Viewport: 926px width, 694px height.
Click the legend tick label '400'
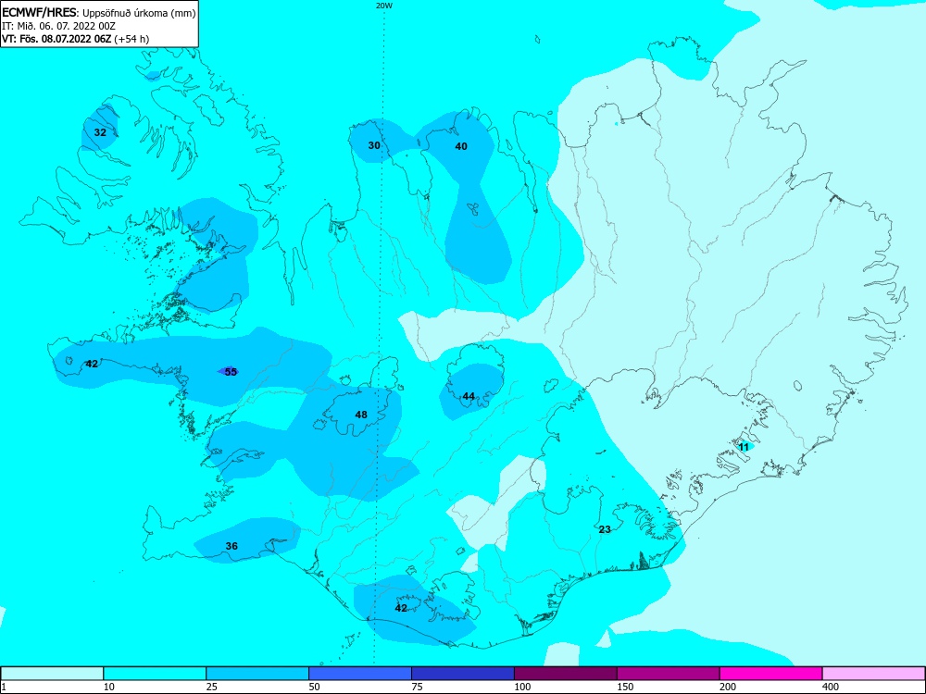coord(831,687)
